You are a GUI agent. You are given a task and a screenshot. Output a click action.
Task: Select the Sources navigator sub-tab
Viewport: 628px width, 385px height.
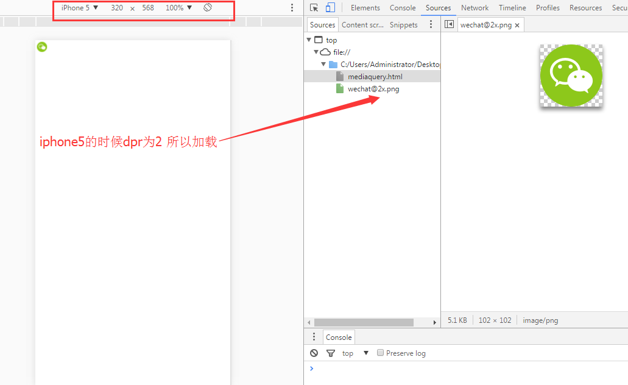[322, 25]
